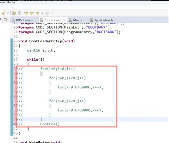
Task: Navigate back with yellow left arrow
Action: pyautogui.click(x=37, y=13)
